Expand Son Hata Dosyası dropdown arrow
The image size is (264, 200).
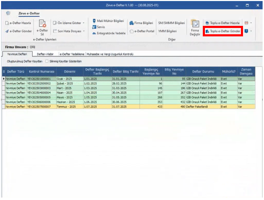(x=84, y=31)
